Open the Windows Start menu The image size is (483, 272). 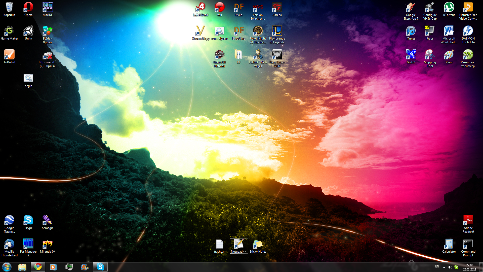[7, 267]
